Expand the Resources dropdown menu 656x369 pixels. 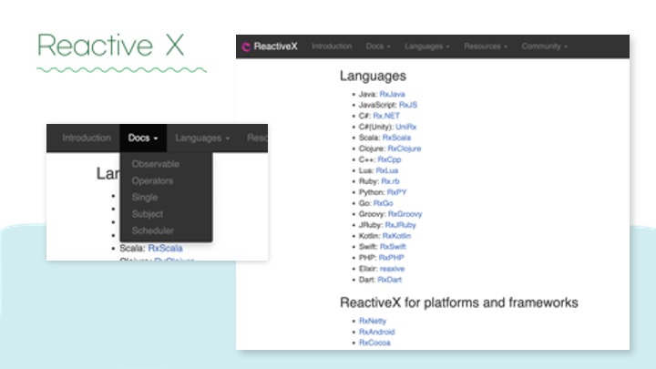click(x=486, y=46)
